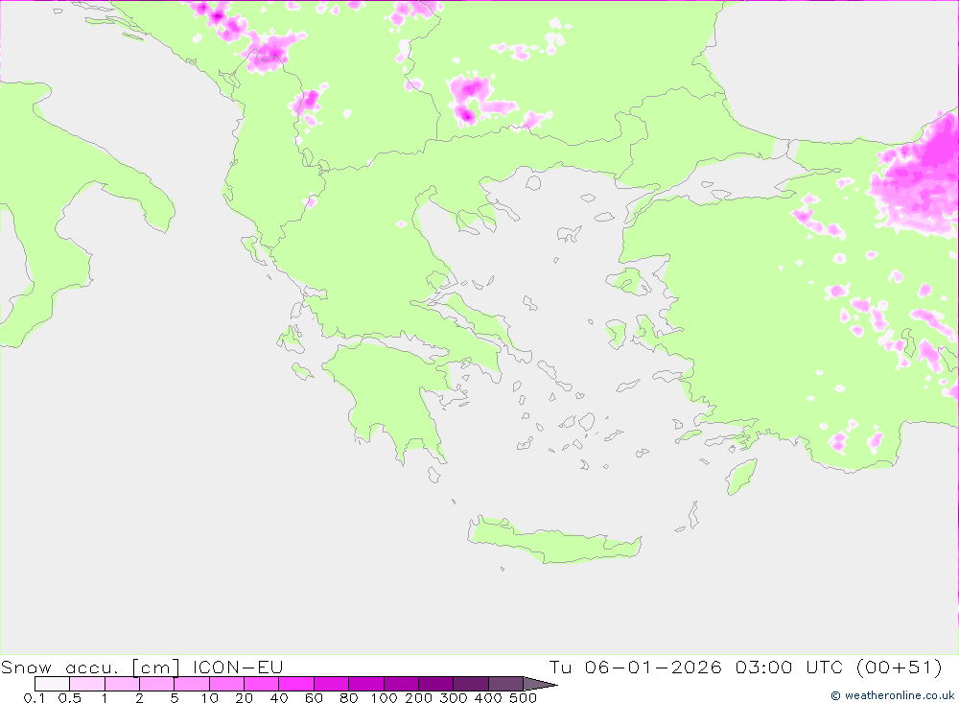Pick the 100–200 cm legend swatch
Image resolution: width=959 pixels, height=703 pixels.
(x=401, y=684)
